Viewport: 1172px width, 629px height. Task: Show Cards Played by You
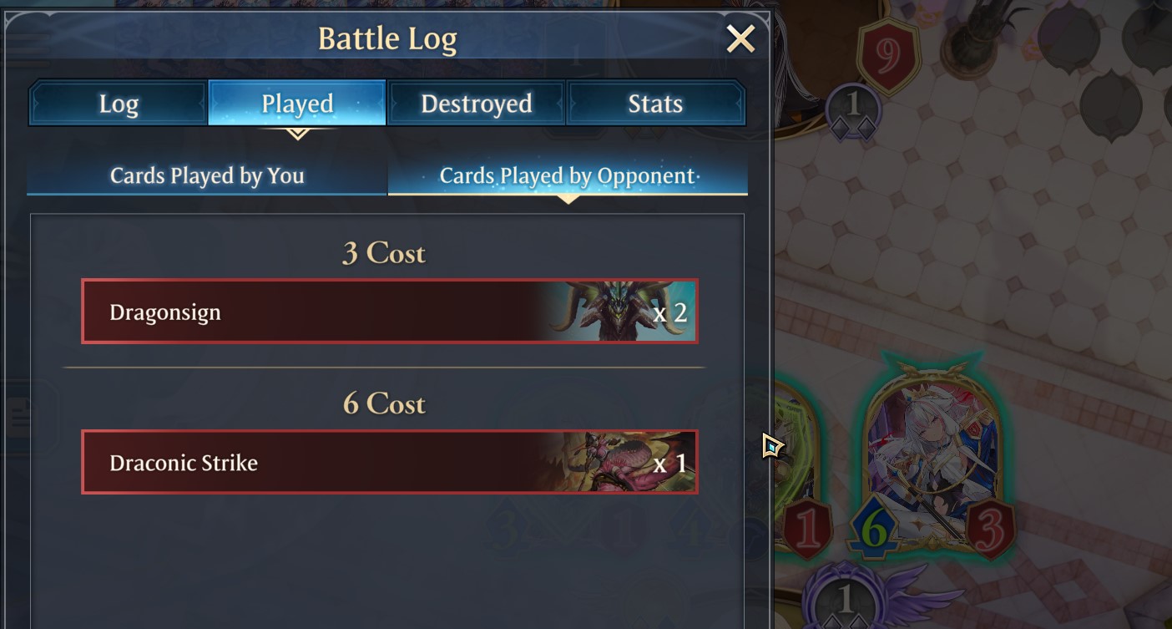[207, 176]
